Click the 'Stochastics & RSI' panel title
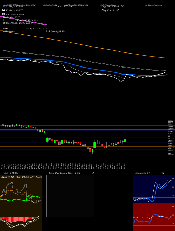This screenshot has width=175, height=231. 150,173
